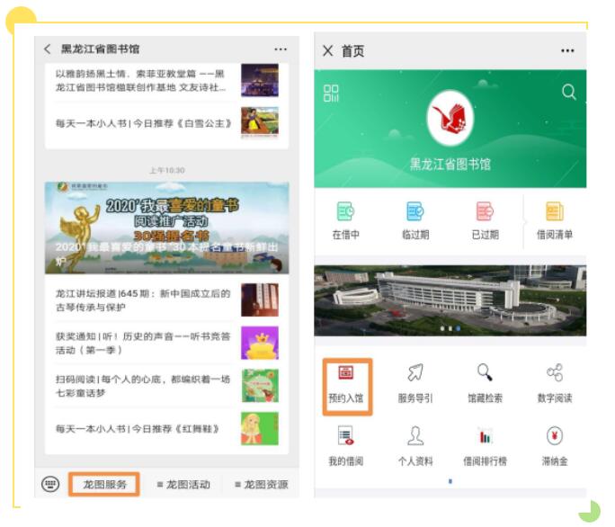The height and width of the screenshot is (527, 615).
Task: Click the QR scan icon in green header
Action: coord(332,93)
